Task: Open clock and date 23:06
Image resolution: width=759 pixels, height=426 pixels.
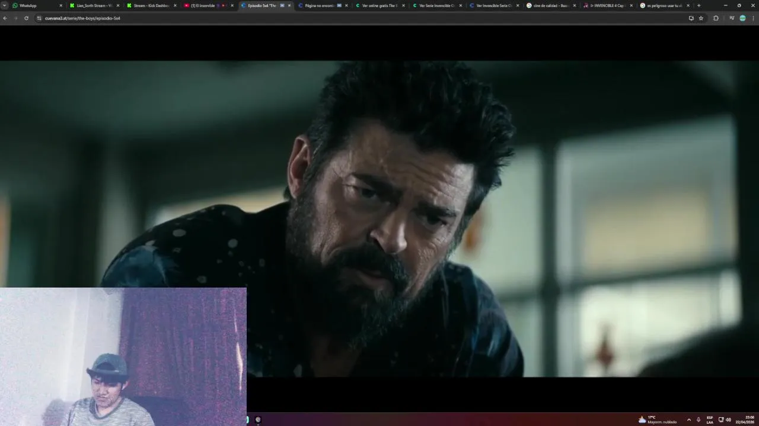Action: pyautogui.click(x=745, y=419)
